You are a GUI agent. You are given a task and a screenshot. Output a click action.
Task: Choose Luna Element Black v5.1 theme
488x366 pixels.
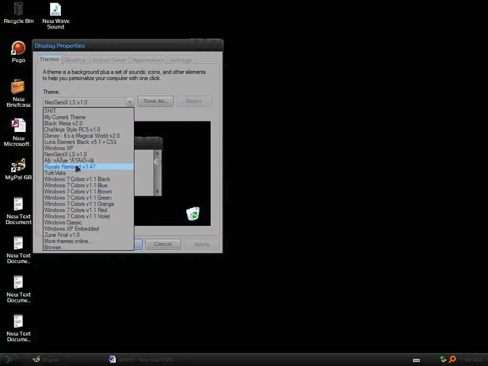(88, 142)
